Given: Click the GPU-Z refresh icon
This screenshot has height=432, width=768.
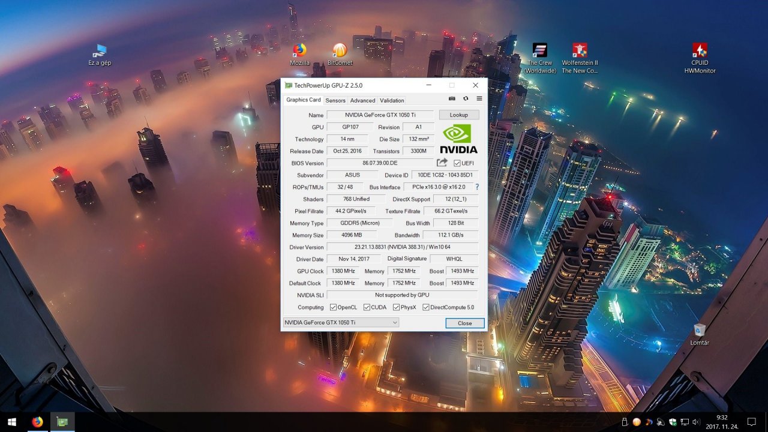Looking at the screenshot, I should point(466,98).
